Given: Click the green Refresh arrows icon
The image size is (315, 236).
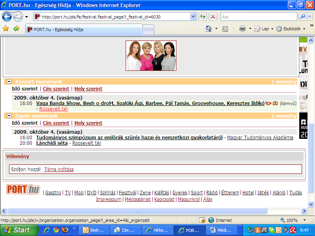Looking at the screenshot, I should pos(203,17).
